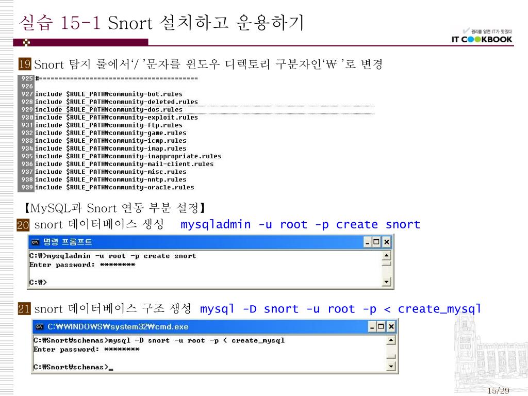Select line 935 community-inappropriate.rules include
The height and width of the screenshot is (396, 528).
pyautogui.click(x=128, y=156)
